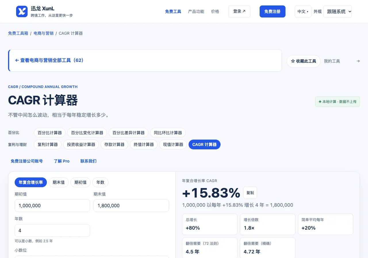Viewport: 368px width, 258px height.
Task: Click the 翻倍需要（精确）4.72 年 card
Action: click(268, 248)
